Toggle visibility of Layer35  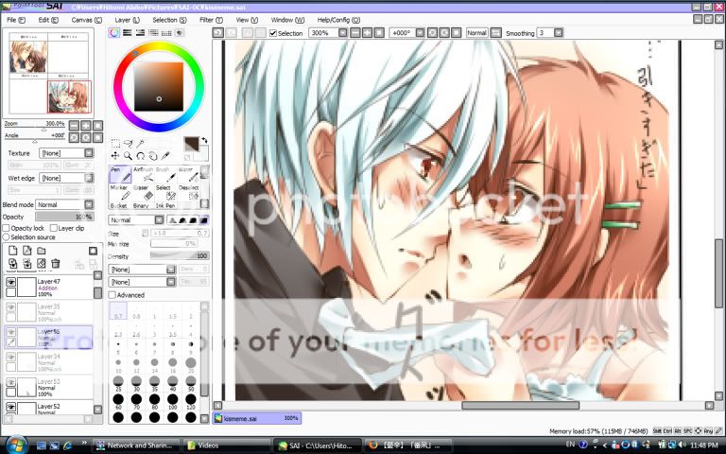(10, 306)
